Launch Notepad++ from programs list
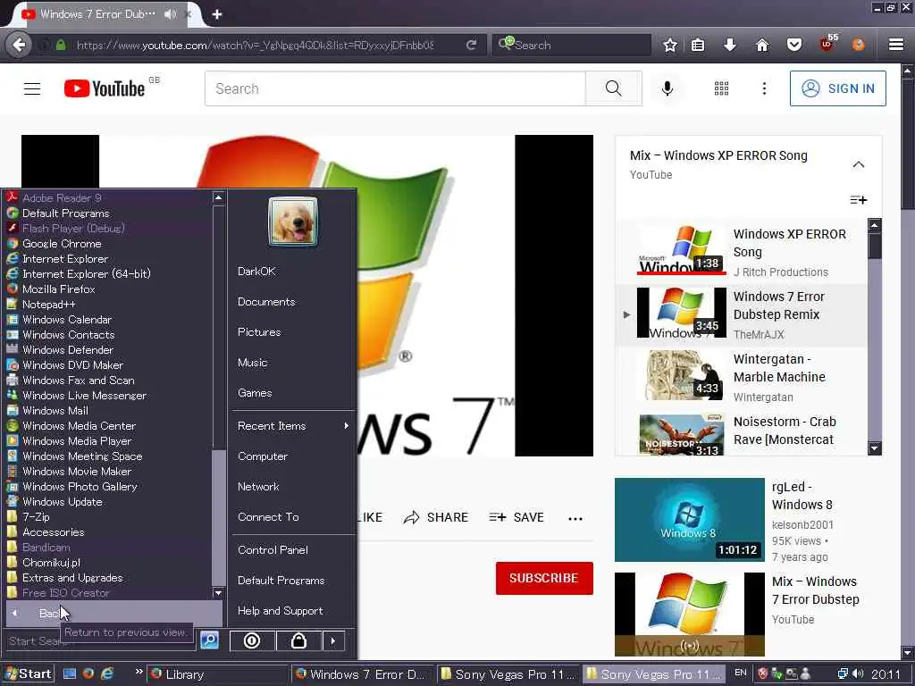The image size is (915, 686). (48, 304)
